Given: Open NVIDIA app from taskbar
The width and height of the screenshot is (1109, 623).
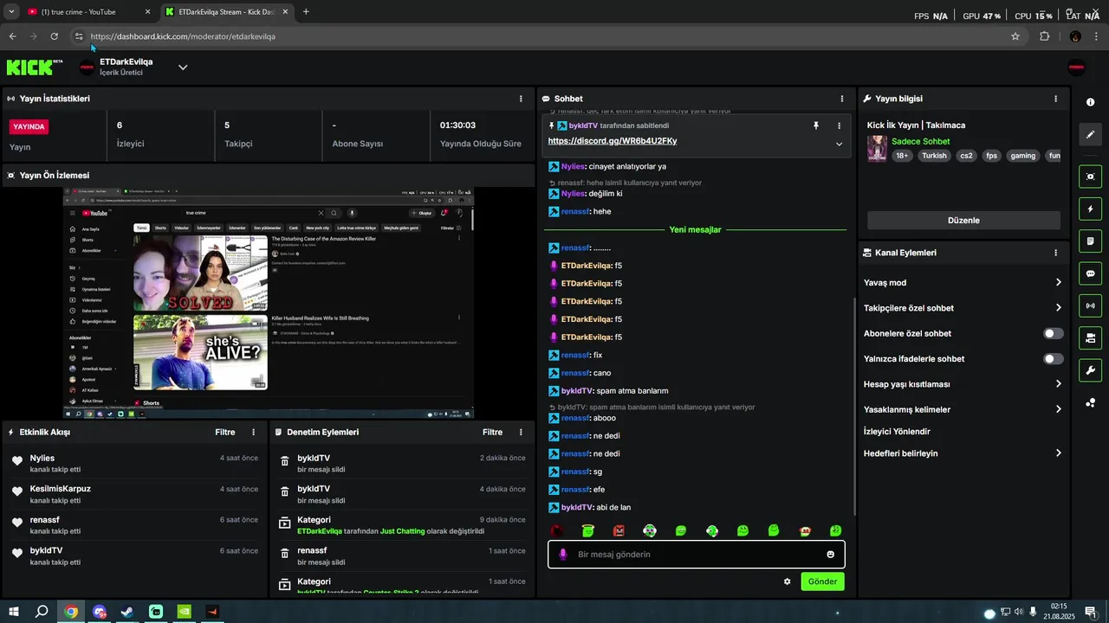Looking at the screenshot, I should pos(184,612).
